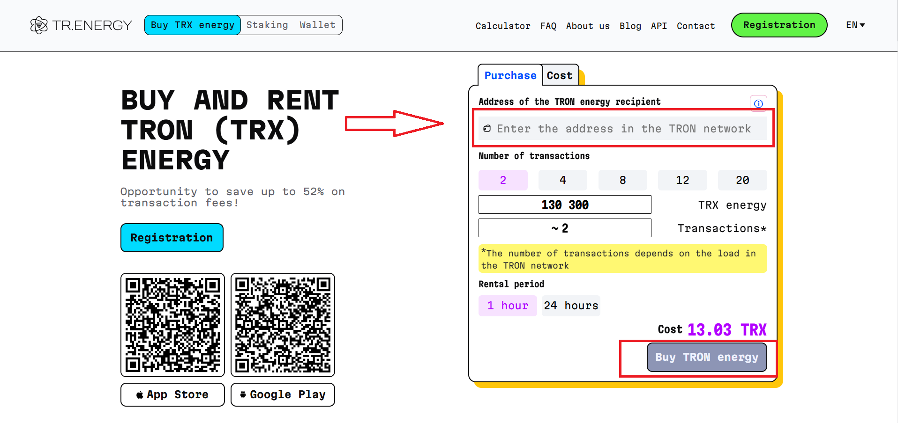Open the Calculator page
The image size is (898, 423).
503,26
